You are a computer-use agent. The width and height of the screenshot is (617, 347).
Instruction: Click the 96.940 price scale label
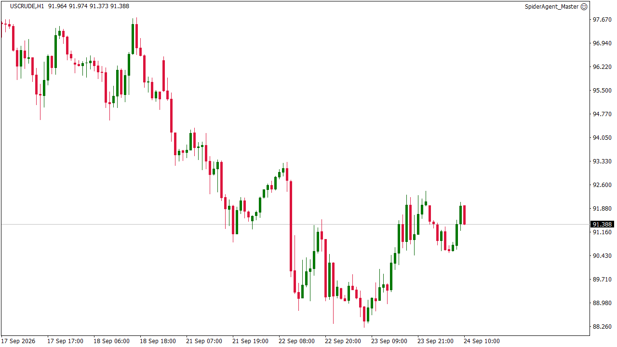602,43
